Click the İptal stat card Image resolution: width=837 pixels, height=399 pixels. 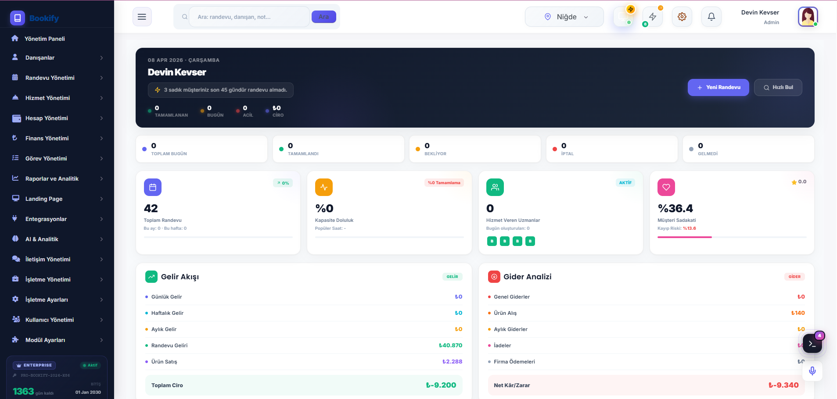tap(611, 149)
